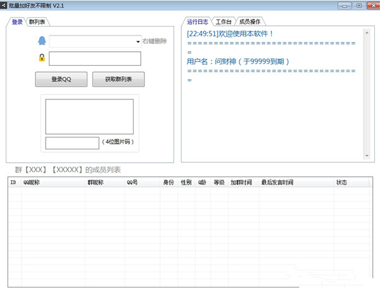This screenshot has width=380, height=290.
Task: Sort by the 状态 column header
Action: (351, 182)
